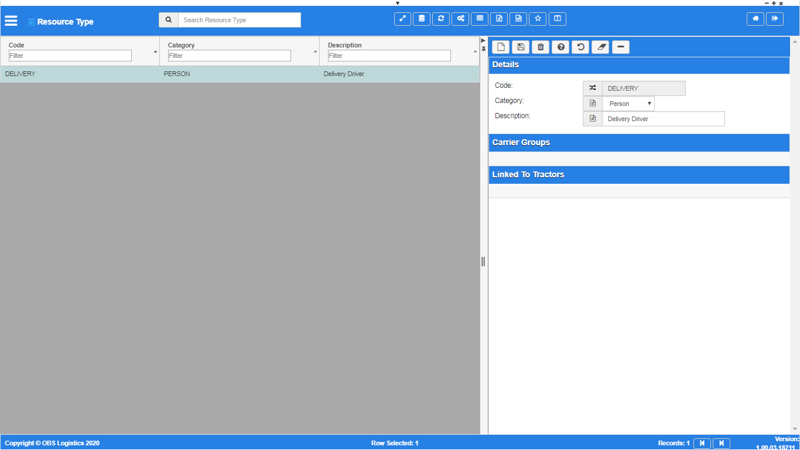Click the Excel file export icon
The height and width of the screenshot is (450, 800).
(499, 19)
